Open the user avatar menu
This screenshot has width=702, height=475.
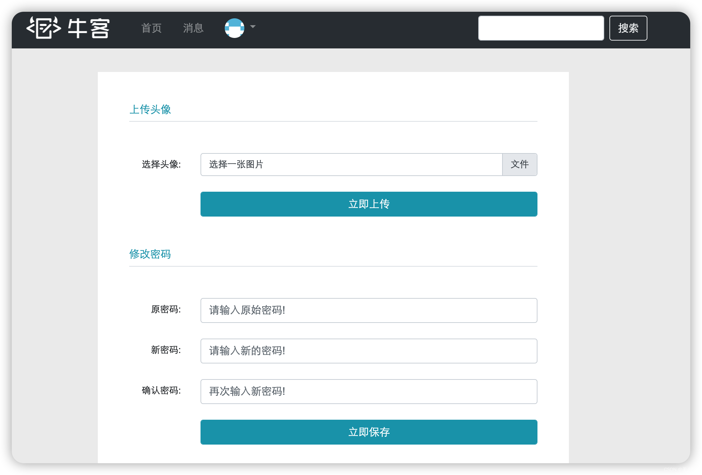pos(235,28)
